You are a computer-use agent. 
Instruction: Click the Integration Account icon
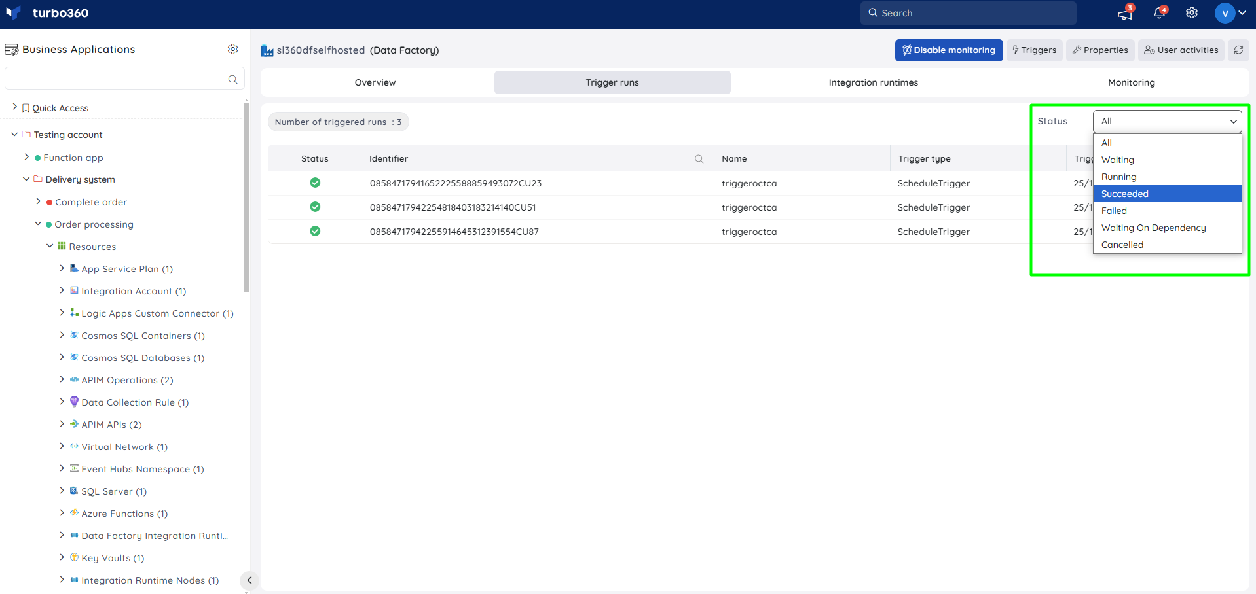(74, 290)
